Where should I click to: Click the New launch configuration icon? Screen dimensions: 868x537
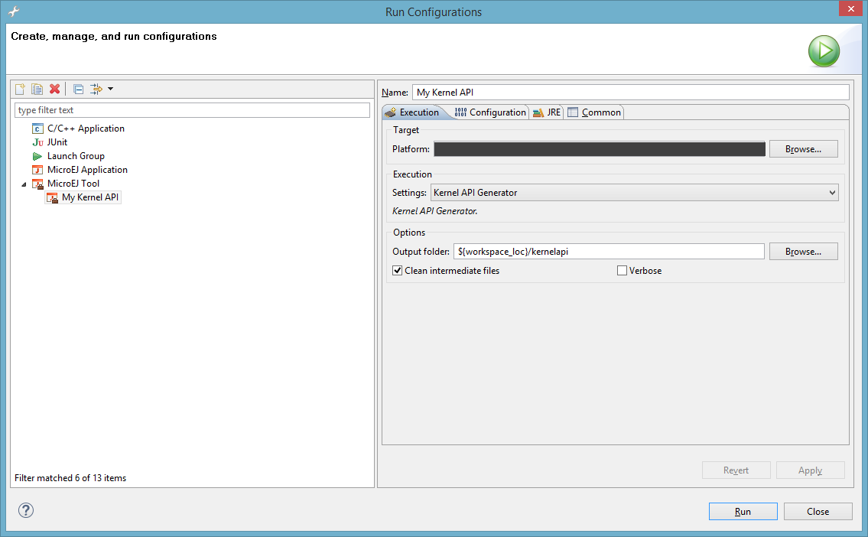21,89
